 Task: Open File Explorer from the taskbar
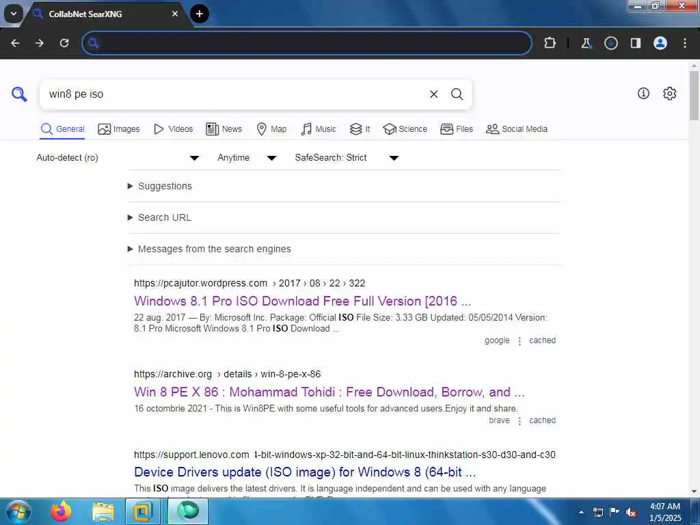pos(103,511)
